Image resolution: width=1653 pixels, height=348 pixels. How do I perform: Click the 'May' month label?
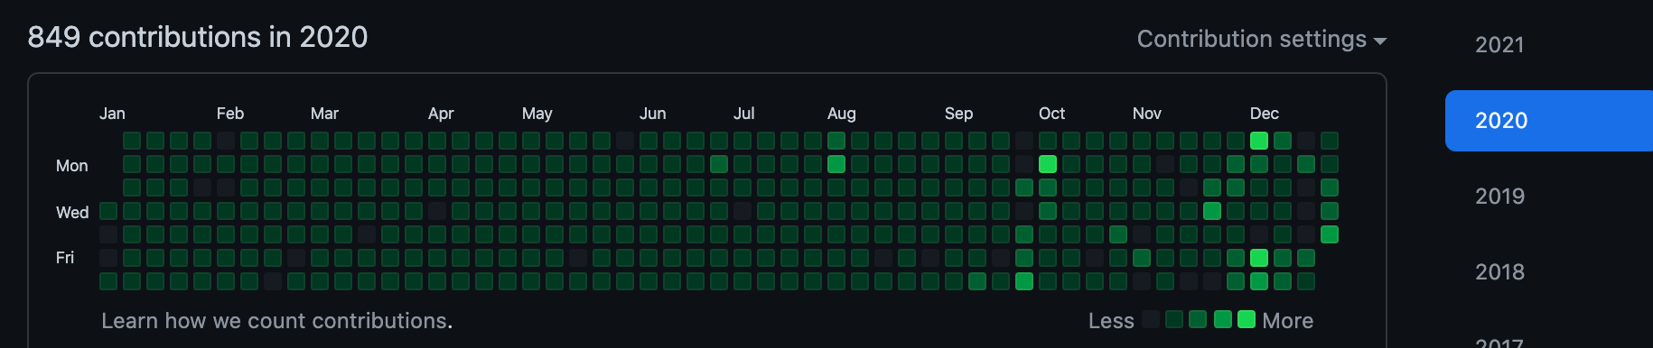pyautogui.click(x=537, y=114)
